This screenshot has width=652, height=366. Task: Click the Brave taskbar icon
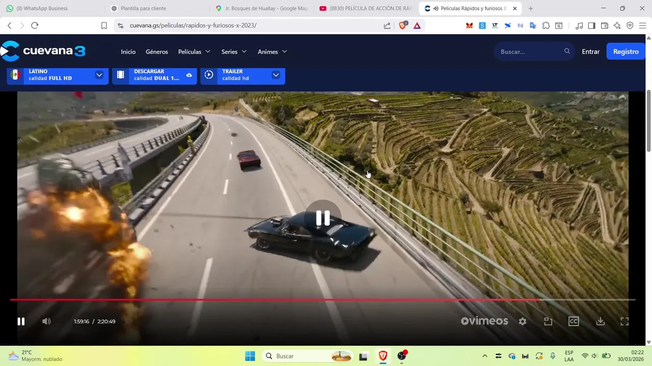click(x=383, y=356)
